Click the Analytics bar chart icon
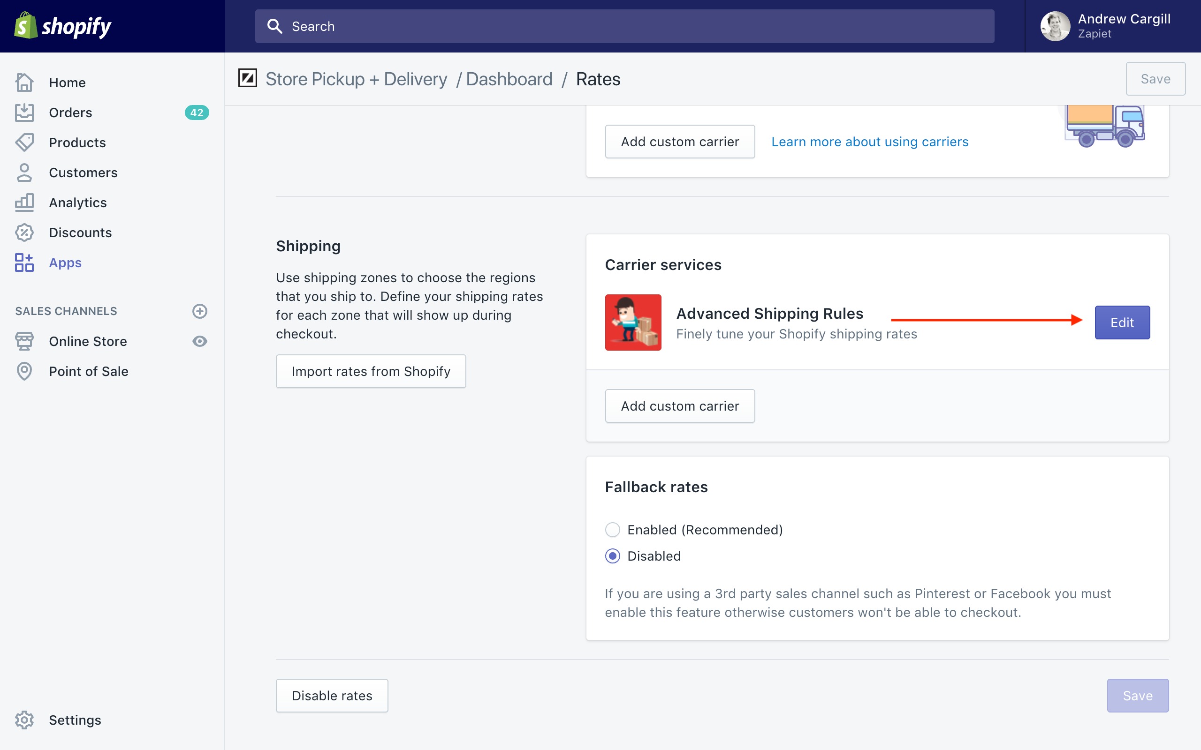Viewport: 1201px width, 750px height. [x=24, y=202]
